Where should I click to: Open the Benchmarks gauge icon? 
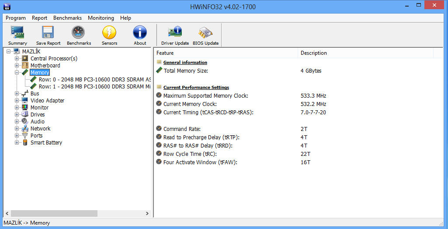pyautogui.click(x=79, y=32)
